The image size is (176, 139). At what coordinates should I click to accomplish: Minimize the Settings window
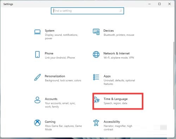click(150, 4)
